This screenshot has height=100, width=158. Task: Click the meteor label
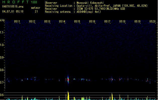36,8
